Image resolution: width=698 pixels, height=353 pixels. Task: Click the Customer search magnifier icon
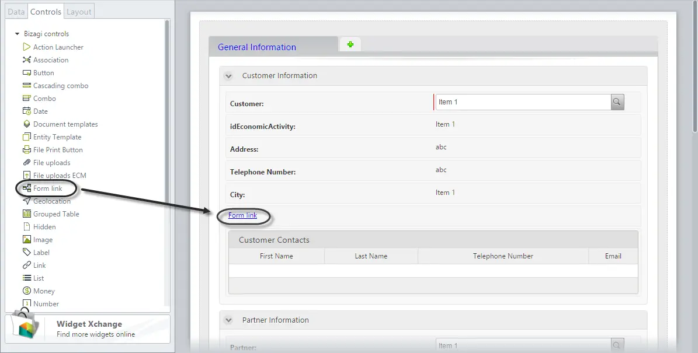(617, 102)
